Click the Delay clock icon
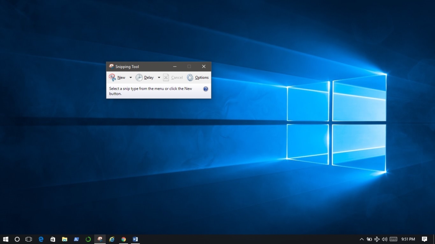Image resolution: width=435 pixels, height=244 pixels. [139, 77]
